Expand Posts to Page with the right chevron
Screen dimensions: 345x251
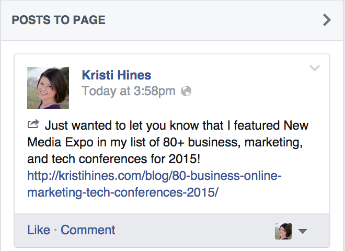[327, 20]
